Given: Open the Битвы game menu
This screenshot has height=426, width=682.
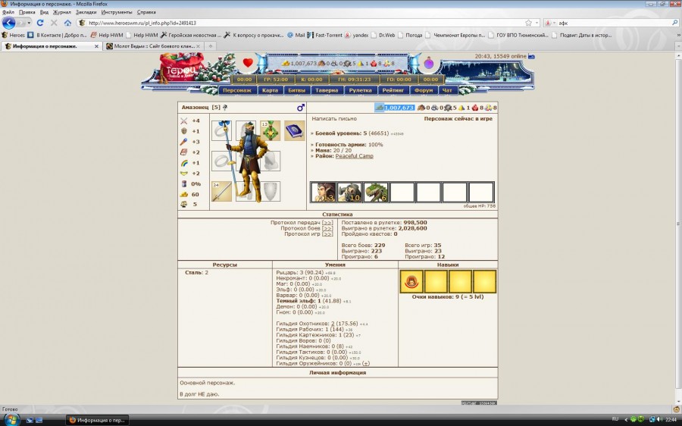Looking at the screenshot, I should tap(296, 90).
